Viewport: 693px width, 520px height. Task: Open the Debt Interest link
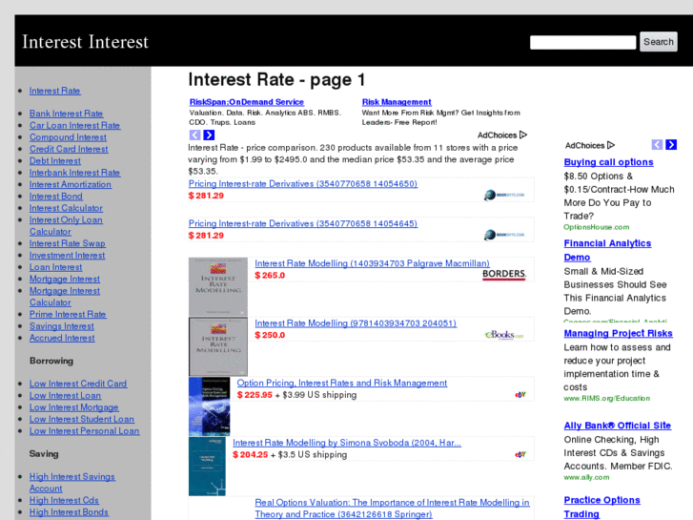54,161
